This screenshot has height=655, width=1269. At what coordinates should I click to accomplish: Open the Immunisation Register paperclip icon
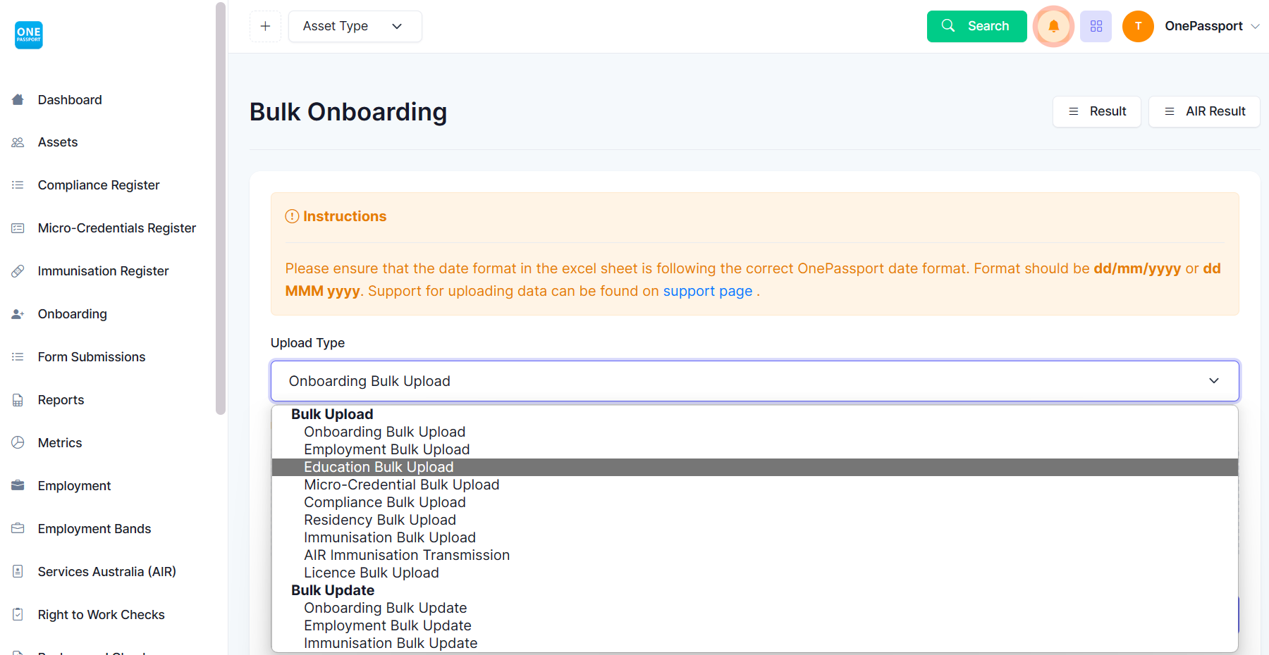point(18,270)
